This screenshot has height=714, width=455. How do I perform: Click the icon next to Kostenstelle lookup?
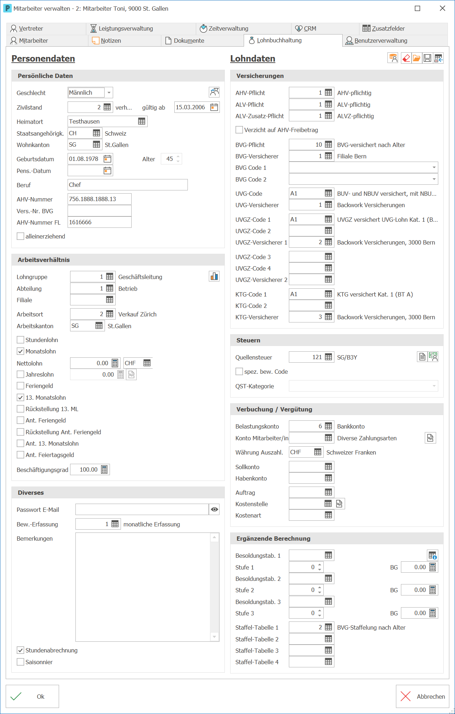tap(339, 504)
